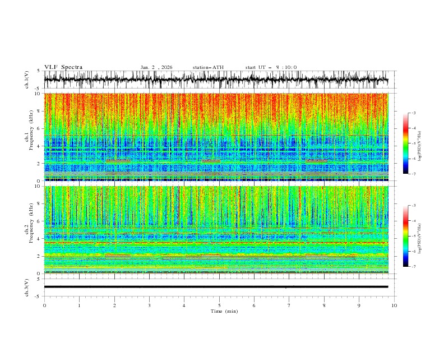Click the "ch.1(V)" waveform axis label
The height and width of the screenshot is (343, 444).
pos(27,80)
